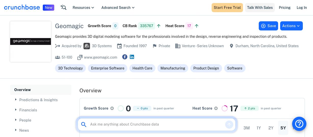This screenshot has width=313, height=137.
Task: Expand the Advanced Search menu
Action: pos(118,8)
